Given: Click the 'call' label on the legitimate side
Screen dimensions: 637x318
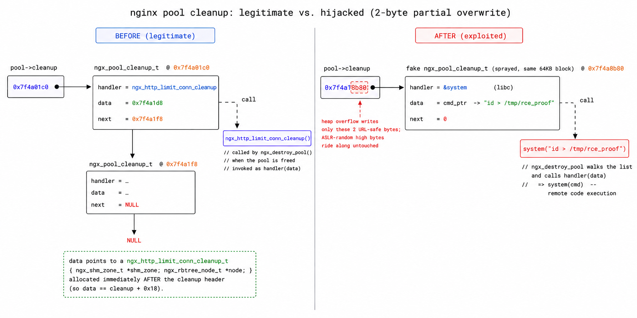Looking at the screenshot, I should tap(248, 99).
